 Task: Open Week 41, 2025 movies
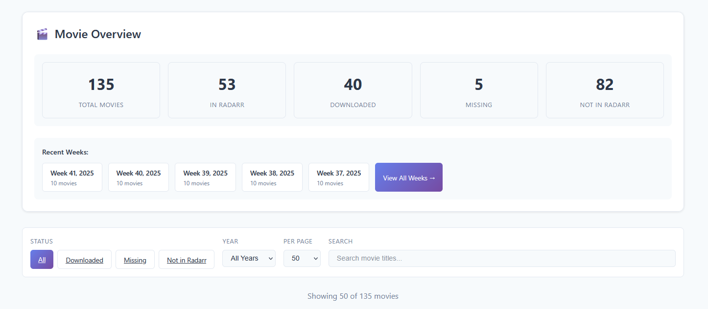coord(72,177)
